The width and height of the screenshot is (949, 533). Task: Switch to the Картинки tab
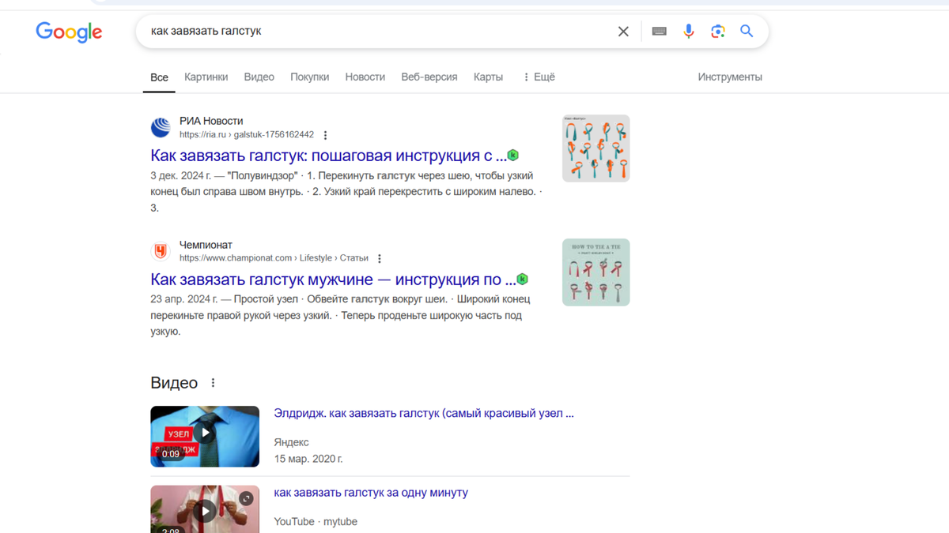pos(206,77)
